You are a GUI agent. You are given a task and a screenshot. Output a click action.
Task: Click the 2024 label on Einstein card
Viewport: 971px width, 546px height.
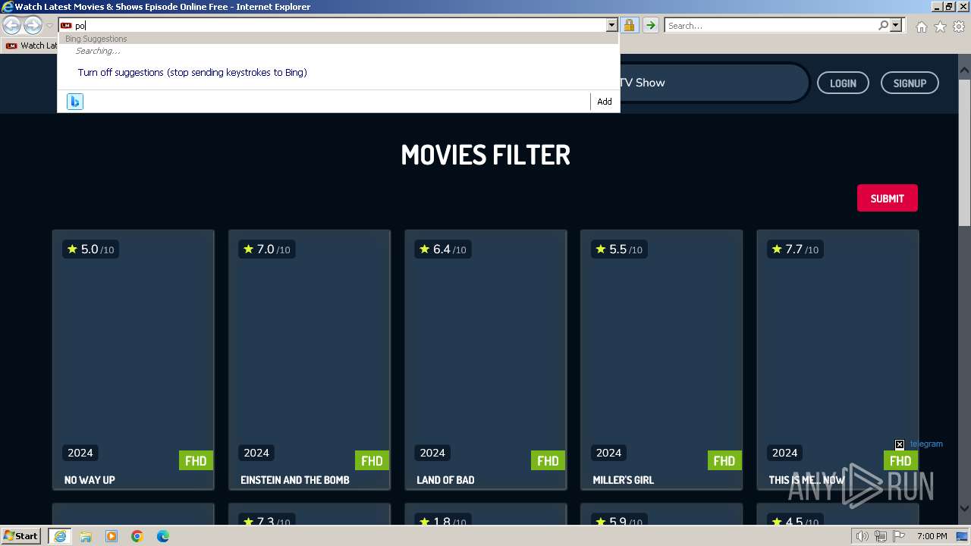256,453
